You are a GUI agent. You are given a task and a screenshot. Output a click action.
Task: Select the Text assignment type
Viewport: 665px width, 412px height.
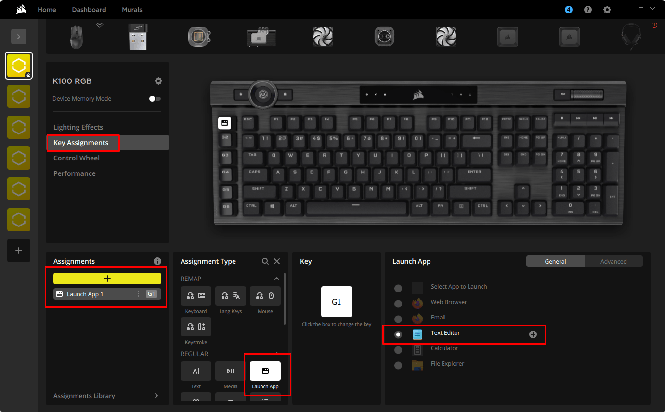tap(196, 371)
